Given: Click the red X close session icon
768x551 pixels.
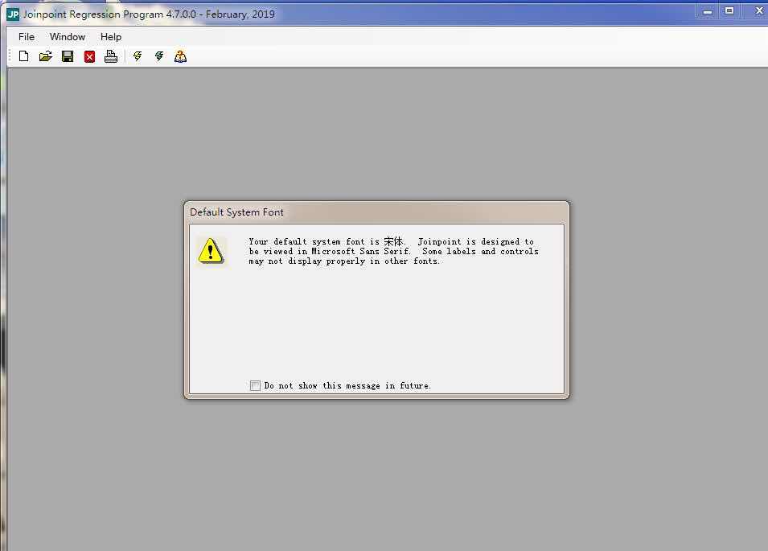Looking at the screenshot, I should coord(89,57).
